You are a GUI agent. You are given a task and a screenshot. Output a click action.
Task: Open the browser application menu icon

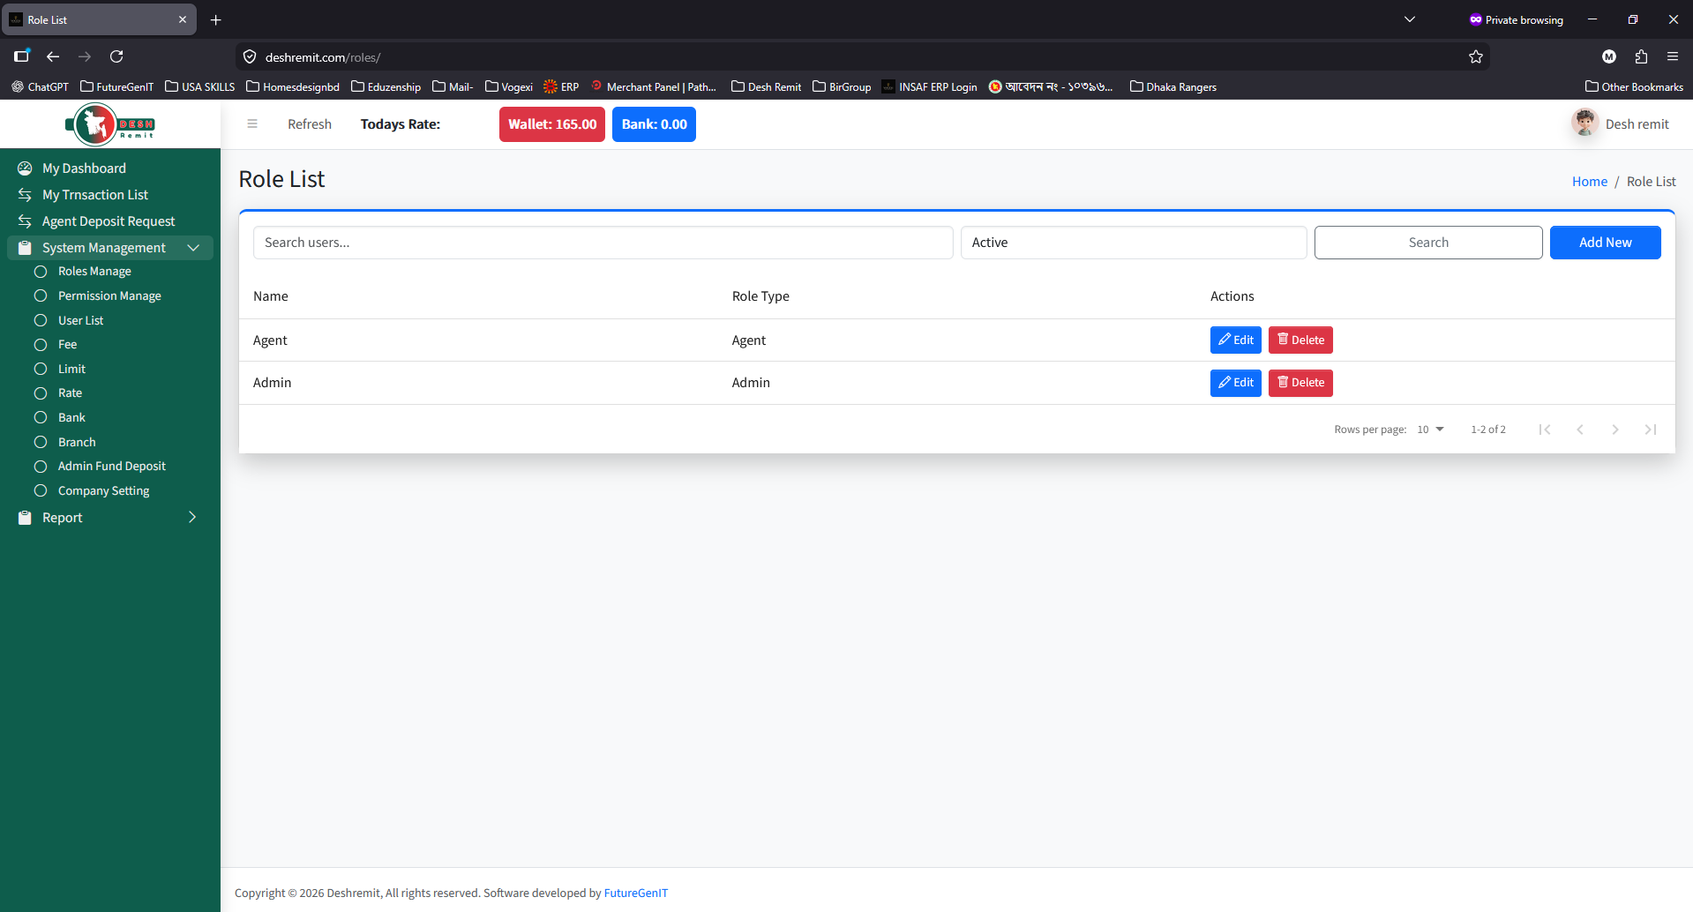click(x=1673, y=56)
